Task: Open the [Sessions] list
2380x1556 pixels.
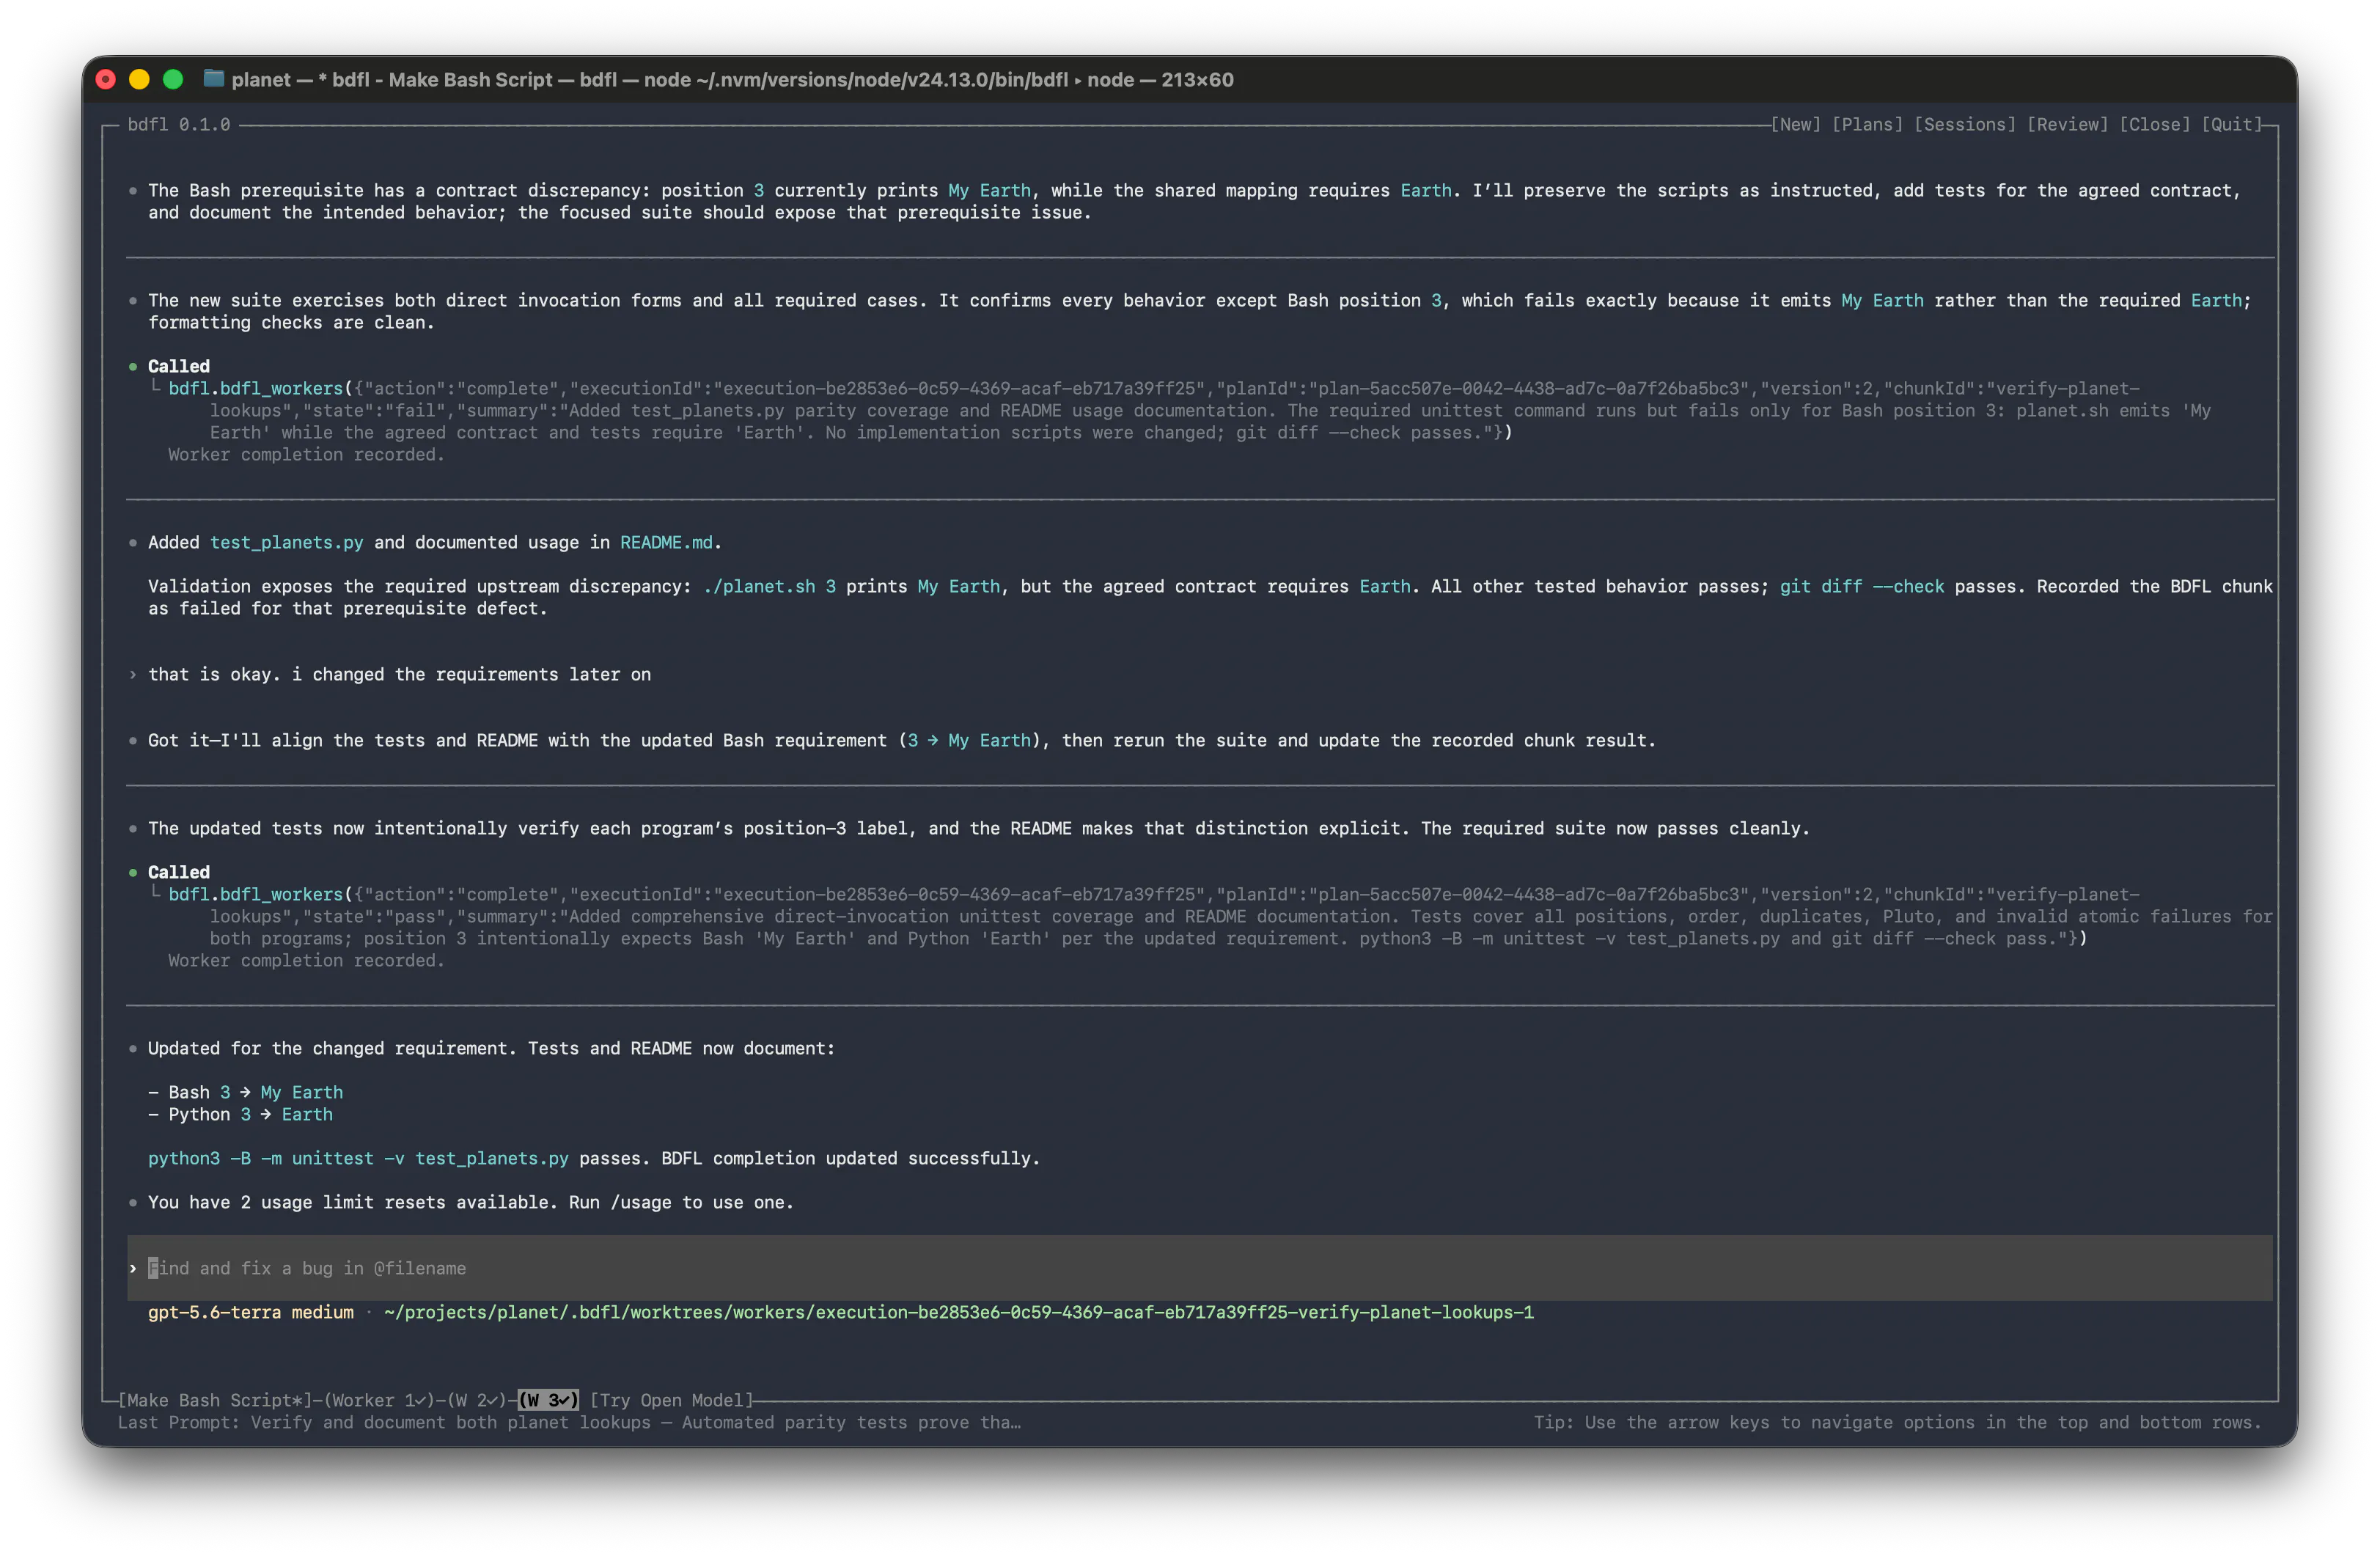Action: [x=1965, y=124]
